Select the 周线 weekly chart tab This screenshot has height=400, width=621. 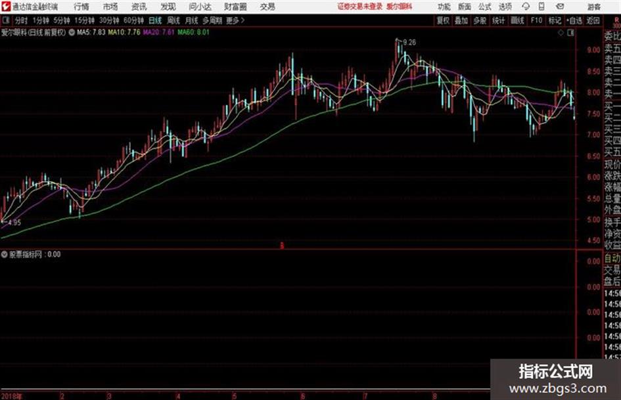pos(173,20)
